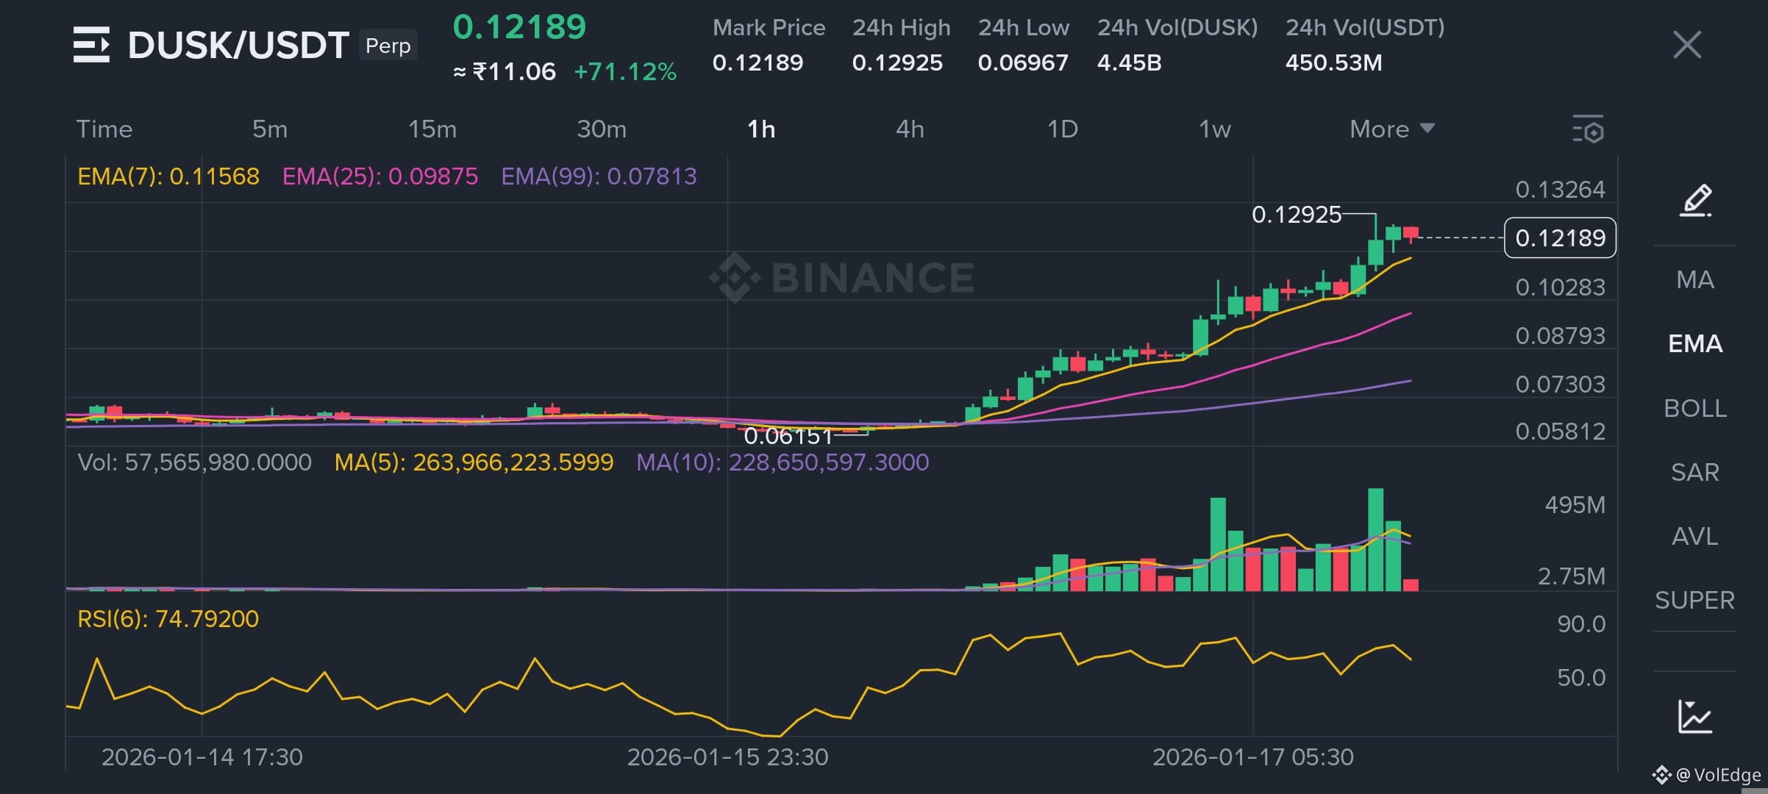The height and width of the screenshot is (794, 1768).
Task: Click the 0.13264 price axis label
Action: pos(1560,190)
